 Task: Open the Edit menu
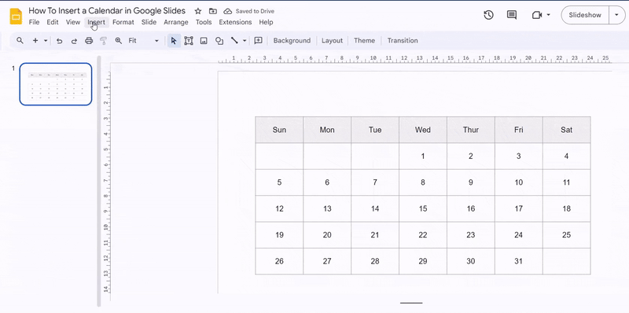(53, 22)
